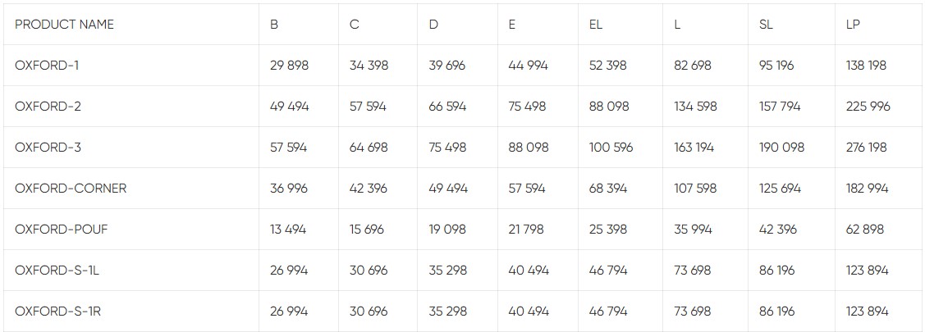Click the LP column header

[x=853, y=25]
